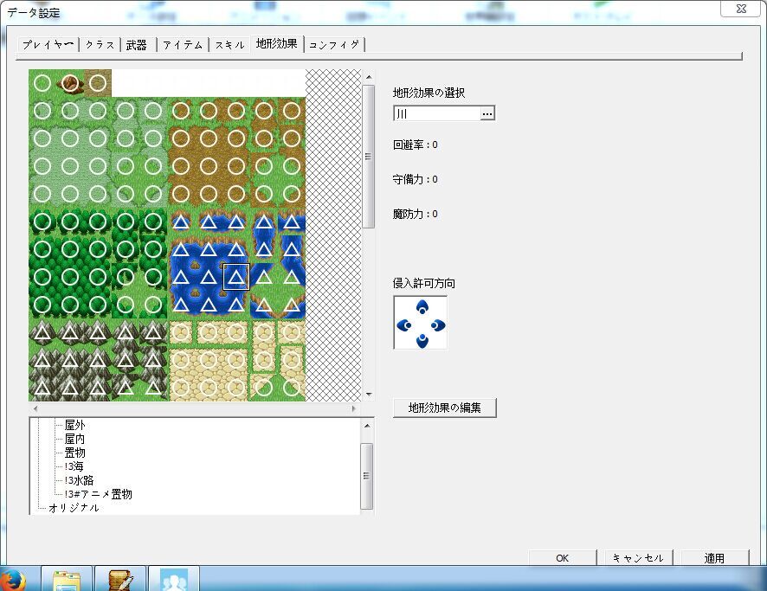Screen dimensions: 767x591
Task: Select the top-left forest tree tile
Action: [x=42, y=222]
